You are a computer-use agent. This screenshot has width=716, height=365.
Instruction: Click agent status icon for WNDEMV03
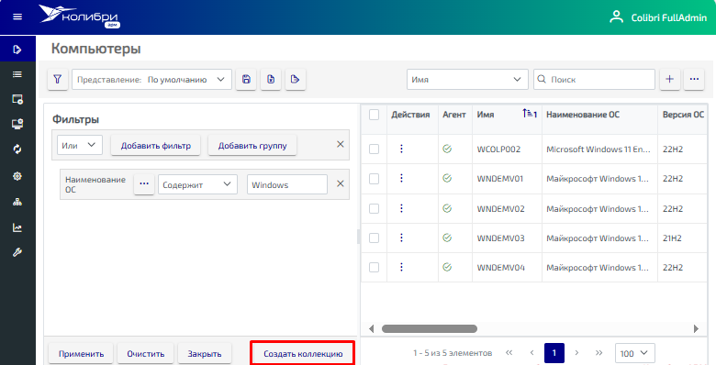pos(447,238)
